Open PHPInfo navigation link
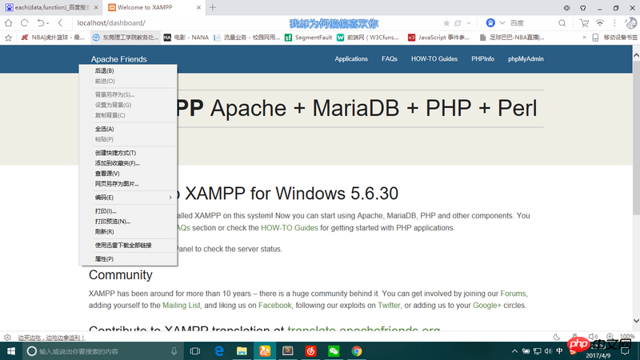 [x=482, y=58]
